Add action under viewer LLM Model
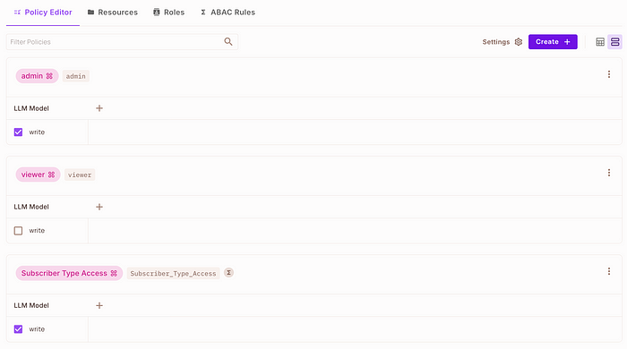Viewport: 627px width, 349px height. click(x=99, y=207)
